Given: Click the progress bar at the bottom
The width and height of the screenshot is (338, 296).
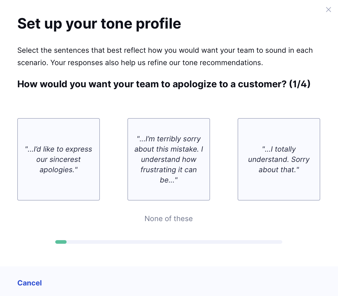Looking at the screenshot, I should (x=168, y=242).
